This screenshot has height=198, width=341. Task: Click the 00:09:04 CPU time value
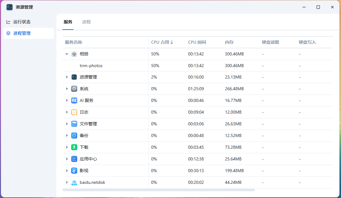[x=196, y=112]
